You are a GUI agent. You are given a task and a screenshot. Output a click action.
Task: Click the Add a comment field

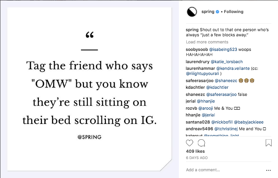coord(222,170)
